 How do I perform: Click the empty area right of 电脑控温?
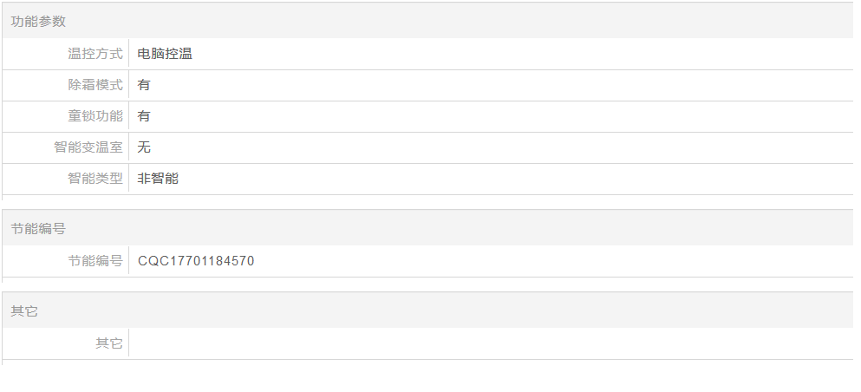522,53
